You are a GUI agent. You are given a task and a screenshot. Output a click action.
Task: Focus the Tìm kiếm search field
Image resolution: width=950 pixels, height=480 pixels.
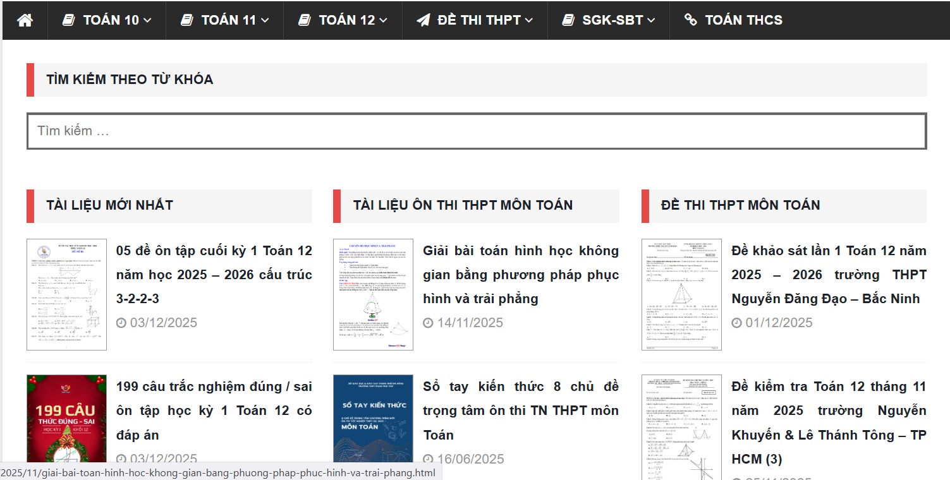[x=477, y=131]
